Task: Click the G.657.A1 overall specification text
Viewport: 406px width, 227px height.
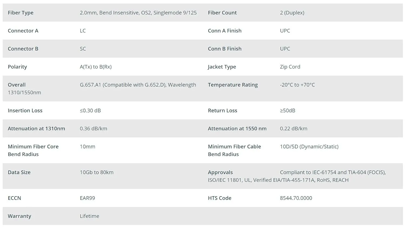Action: (x=138, y=85)
